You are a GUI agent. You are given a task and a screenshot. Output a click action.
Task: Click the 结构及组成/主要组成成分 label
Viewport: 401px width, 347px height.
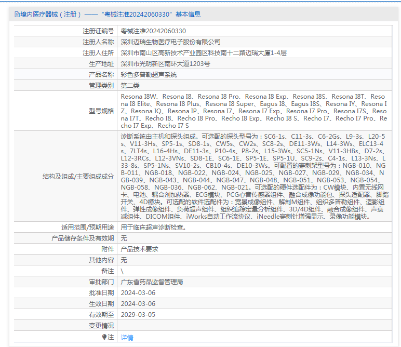(78, 177)
